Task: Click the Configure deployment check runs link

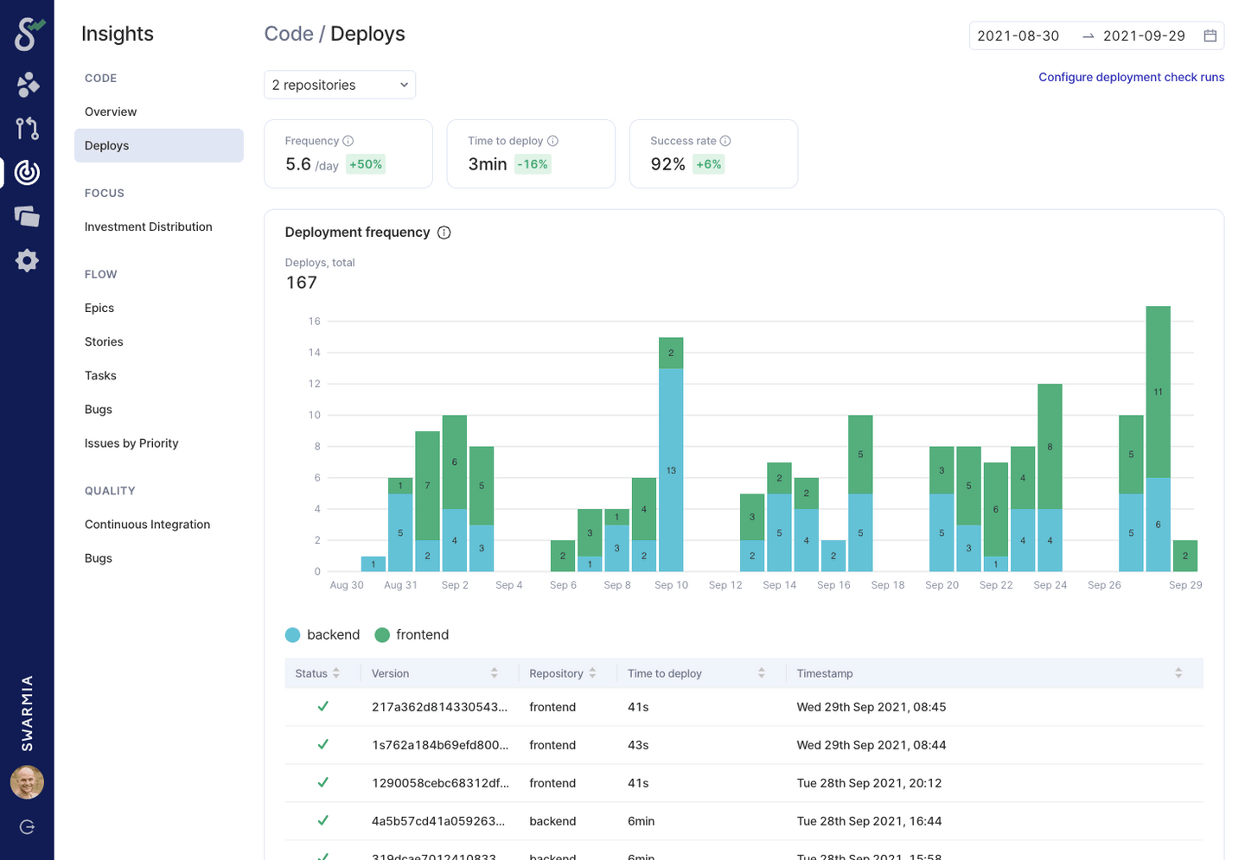Action: pos(1131,77)
